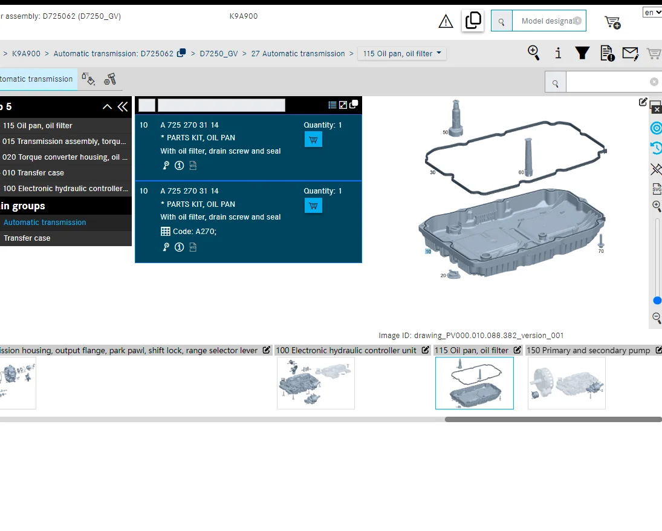Toggle the unpin drawing icon
The height and width of the screenshot is (531, 662).
tap(656, 169)
